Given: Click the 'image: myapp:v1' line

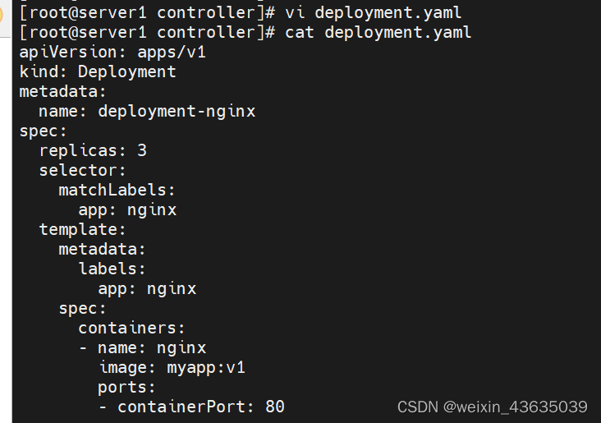Looking at the screenshot, I should [172, 368].
